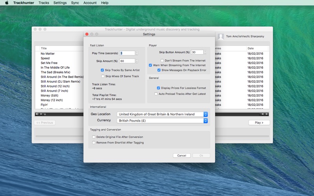This screenshot has width=314, height=196.
Task: Toggle Skip Tracks By Same Artist checkbox
Action: click(x=102, y=70)
